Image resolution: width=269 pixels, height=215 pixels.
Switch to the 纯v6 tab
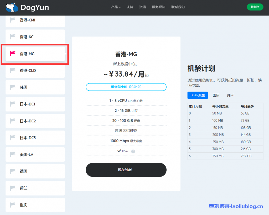231,95
